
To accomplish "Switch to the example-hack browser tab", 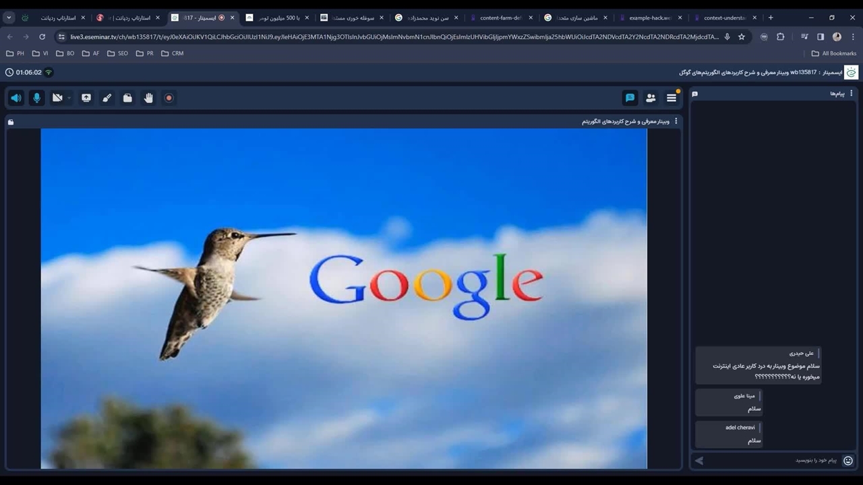I will [x=649, y=18].
